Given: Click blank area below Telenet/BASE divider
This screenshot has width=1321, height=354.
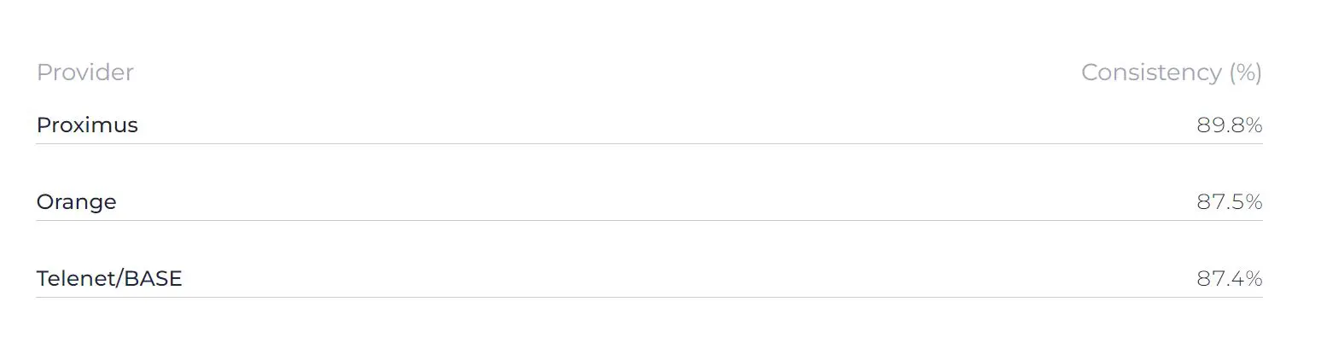Looking at the screenshot, I should pos(649,327).
